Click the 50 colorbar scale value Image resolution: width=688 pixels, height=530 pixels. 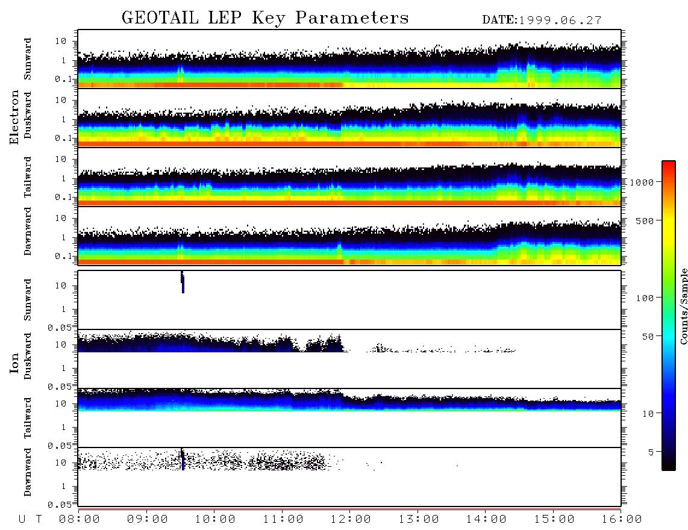tap(648, 337)
